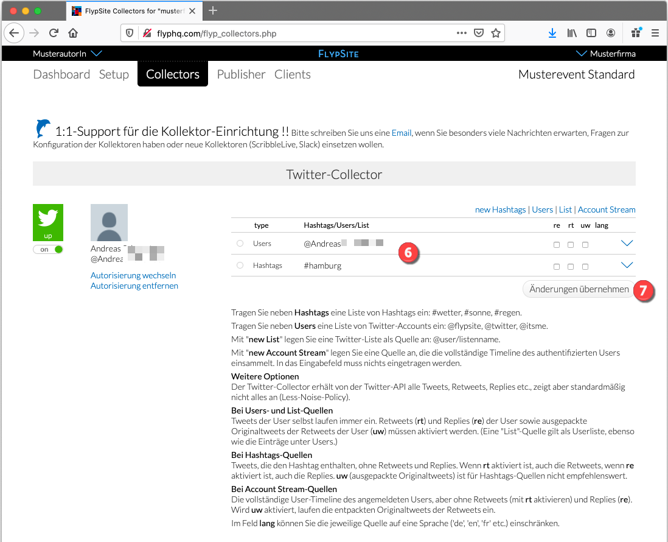The image size is (668, 542).
Task: Click the Änderungen übernehmen button
Action: [579, 289]
